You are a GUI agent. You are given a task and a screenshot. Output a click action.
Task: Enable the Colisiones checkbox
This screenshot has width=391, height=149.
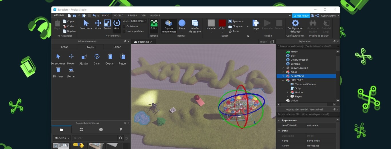tap(124, 26)
